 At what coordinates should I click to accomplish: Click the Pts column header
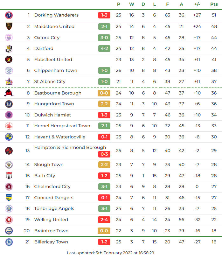tap(214, 4)
